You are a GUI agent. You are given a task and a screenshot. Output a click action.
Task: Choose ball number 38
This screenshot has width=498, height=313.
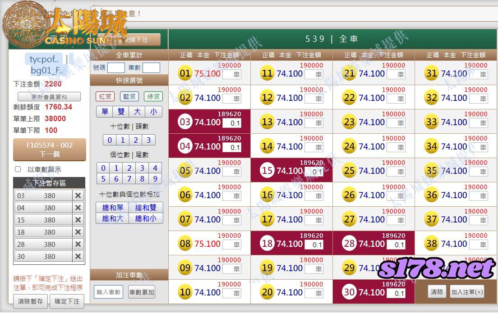click(432, 244)
